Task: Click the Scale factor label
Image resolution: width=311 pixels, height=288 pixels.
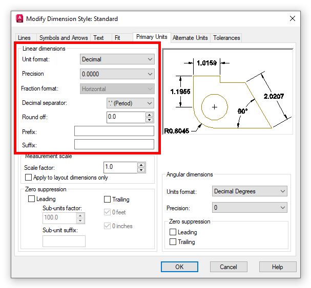Action: (x=39, y=168)
